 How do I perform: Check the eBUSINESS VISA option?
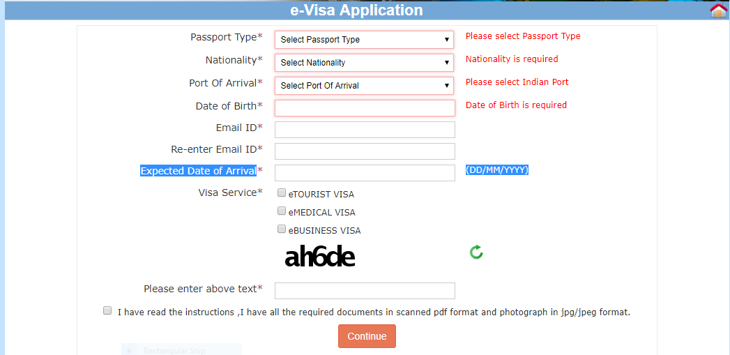pyautogui.click(x=281, y=229)
